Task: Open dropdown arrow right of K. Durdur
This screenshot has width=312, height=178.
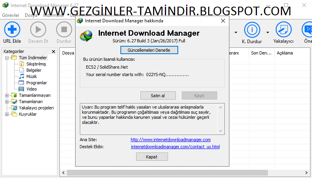Action: (x=268, y=33)
